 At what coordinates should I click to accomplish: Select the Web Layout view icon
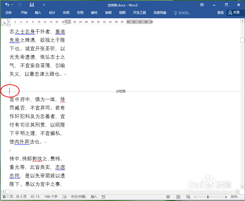click(x=188, y=197)
